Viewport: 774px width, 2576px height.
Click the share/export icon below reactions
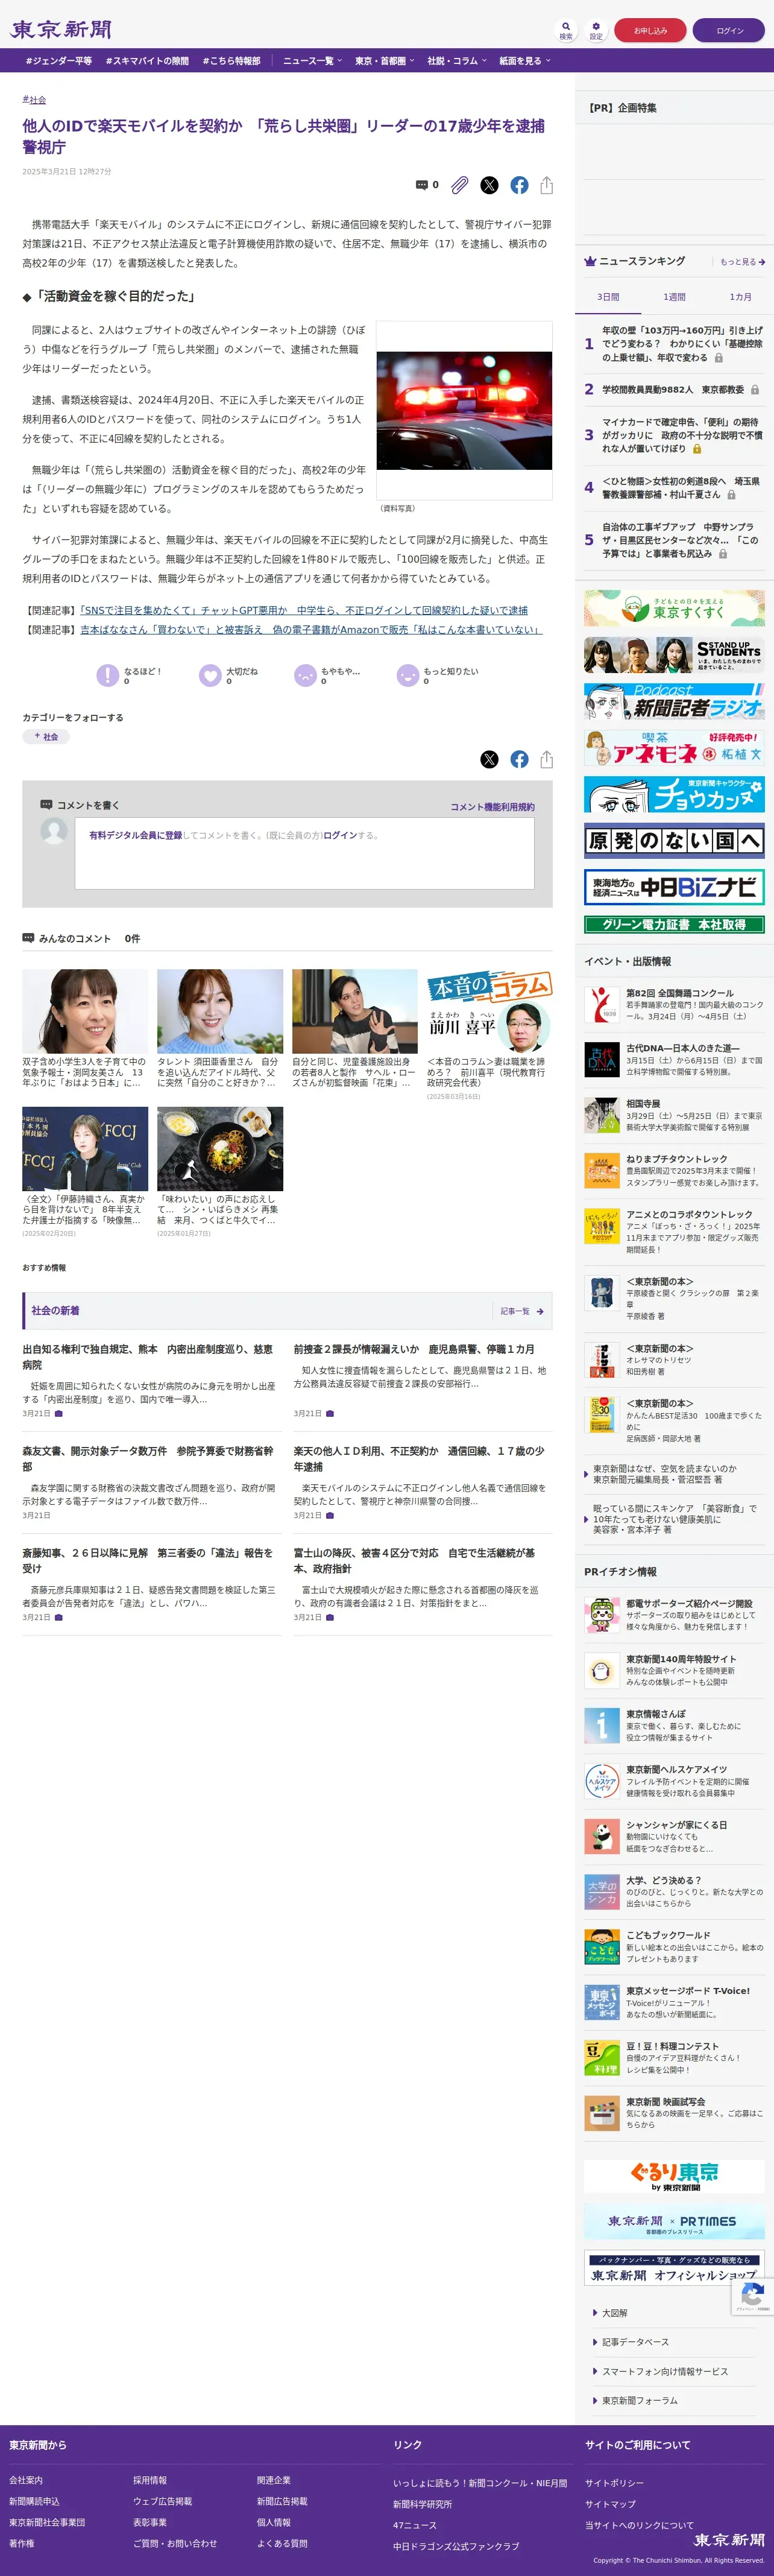coord(546,759)
